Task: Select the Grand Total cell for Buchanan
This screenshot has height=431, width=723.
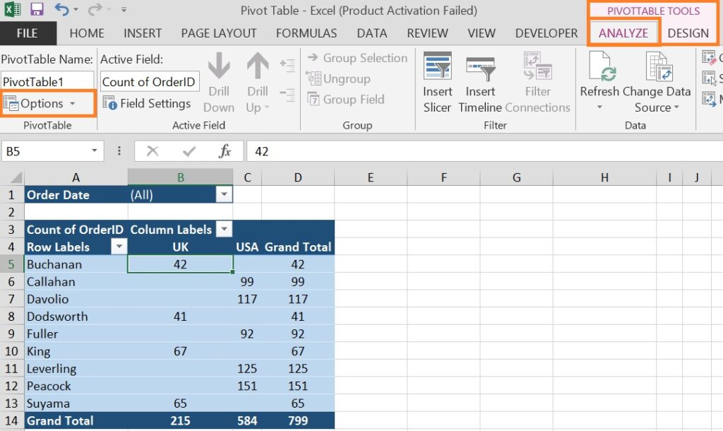Action: (x=297, y=264)
